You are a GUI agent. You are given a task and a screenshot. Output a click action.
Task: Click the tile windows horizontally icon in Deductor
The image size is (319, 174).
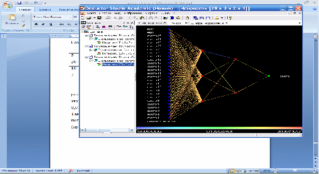(202, 18)
